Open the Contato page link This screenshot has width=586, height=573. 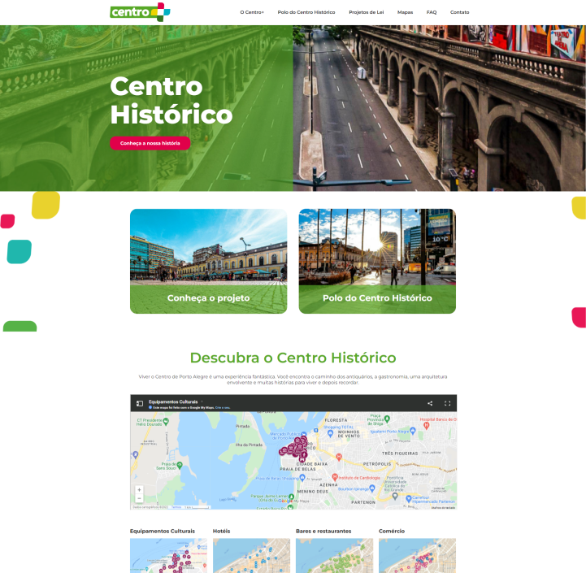pos(459,12)
